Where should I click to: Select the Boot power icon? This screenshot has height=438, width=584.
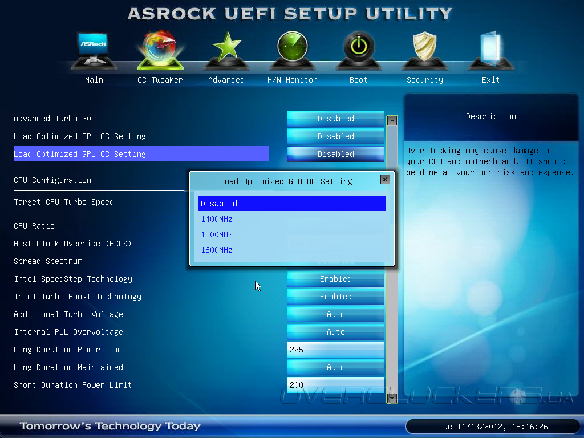[x=359, y=50]
